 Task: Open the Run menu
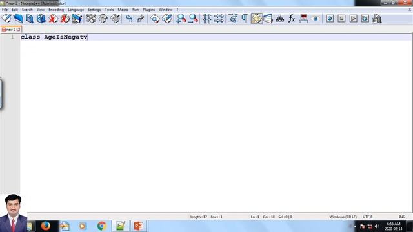click(136, 10)
